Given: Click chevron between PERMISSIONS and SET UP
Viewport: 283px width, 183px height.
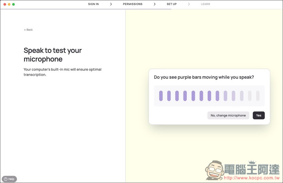Looking at the screenshot, I should [155, 4].
